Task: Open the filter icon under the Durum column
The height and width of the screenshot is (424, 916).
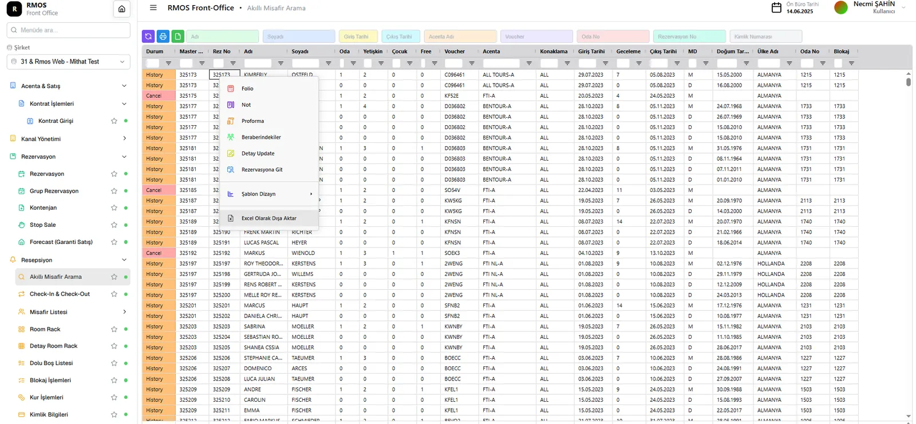Action: pyautogui.click(x=168, y=63)
